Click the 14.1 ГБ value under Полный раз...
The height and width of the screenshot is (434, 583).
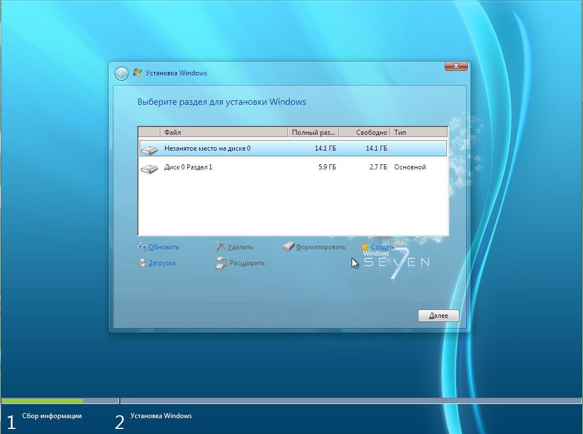(x=326, y=148)
